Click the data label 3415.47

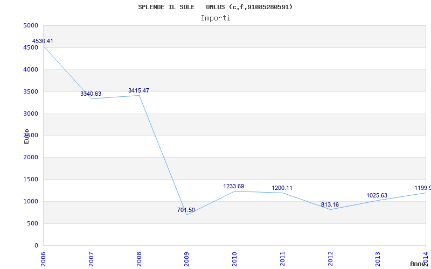tap(139, 90)
